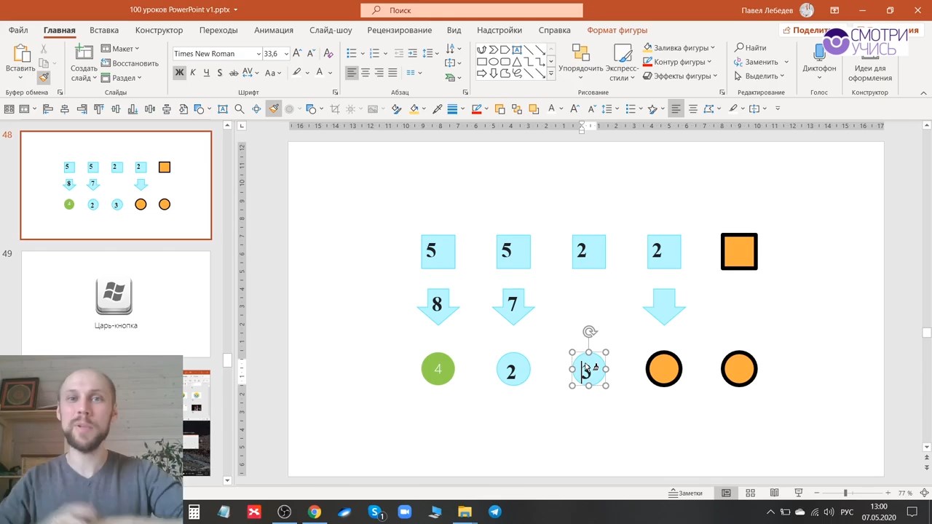
Task: Open Telegram from the taskbar
Action: 494,512
